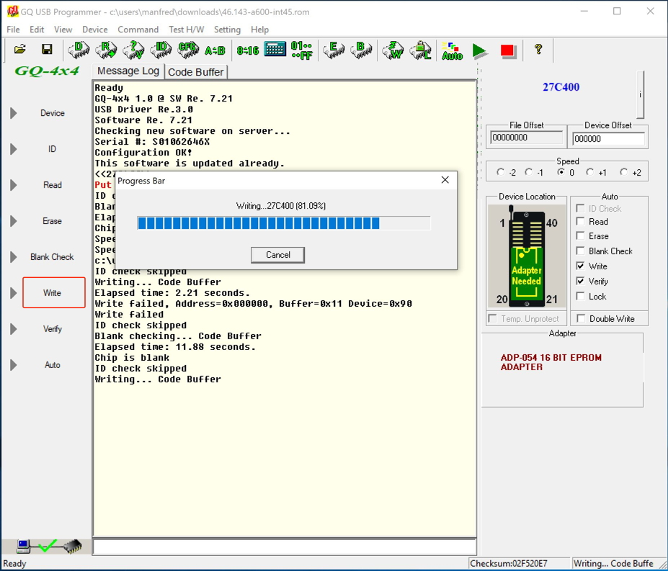Click the save floppy disk icon
The height and width of the screenshot is (571, 668).
pyautogui.click(x=47, y=50)
